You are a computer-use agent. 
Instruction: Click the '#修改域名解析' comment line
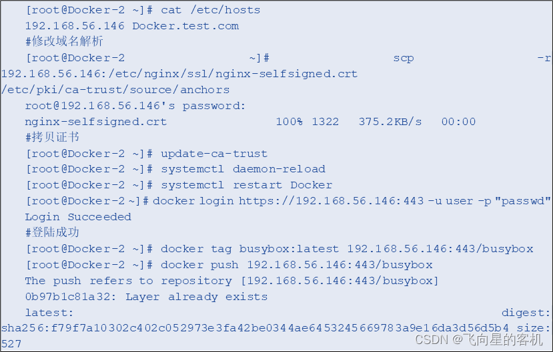tap(64, 41)
